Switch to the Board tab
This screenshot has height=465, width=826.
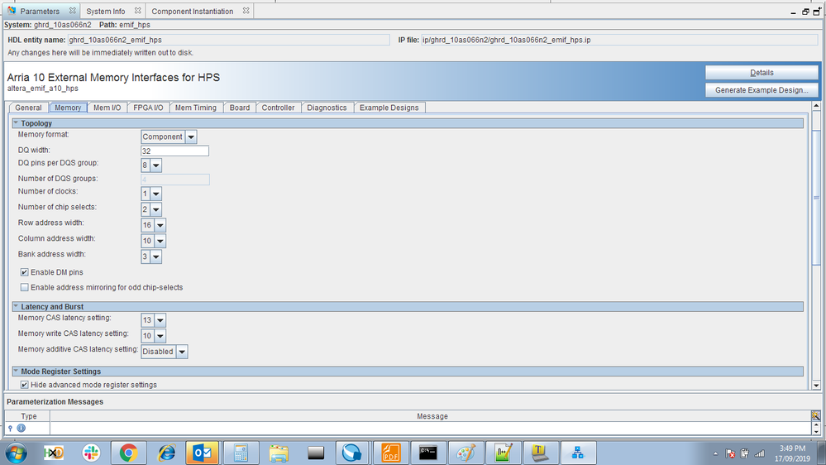[240, 108]
